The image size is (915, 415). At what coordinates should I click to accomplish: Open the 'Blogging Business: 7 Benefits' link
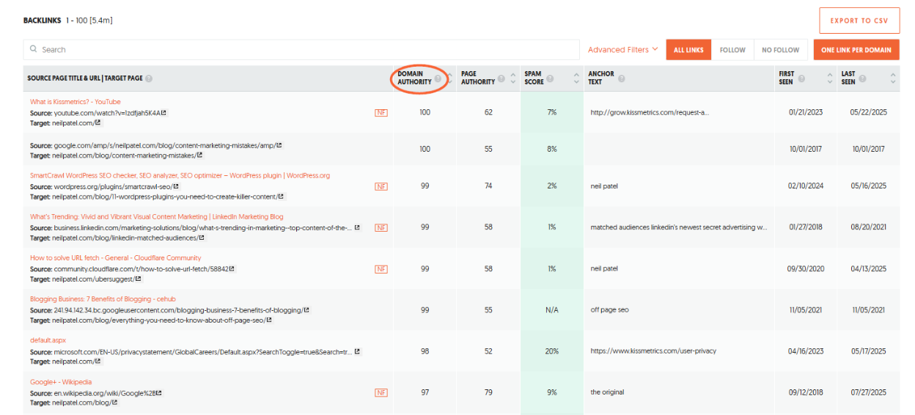click(x=103, y=299)
